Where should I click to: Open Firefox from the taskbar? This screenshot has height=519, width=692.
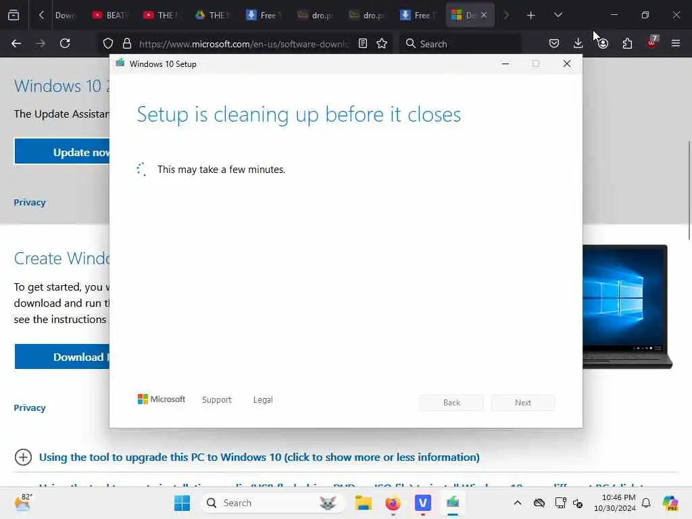[x=393, y=503]
